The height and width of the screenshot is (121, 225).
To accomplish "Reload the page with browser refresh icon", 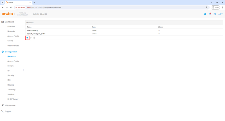I will pyautogui.click(x=11, y=8).
